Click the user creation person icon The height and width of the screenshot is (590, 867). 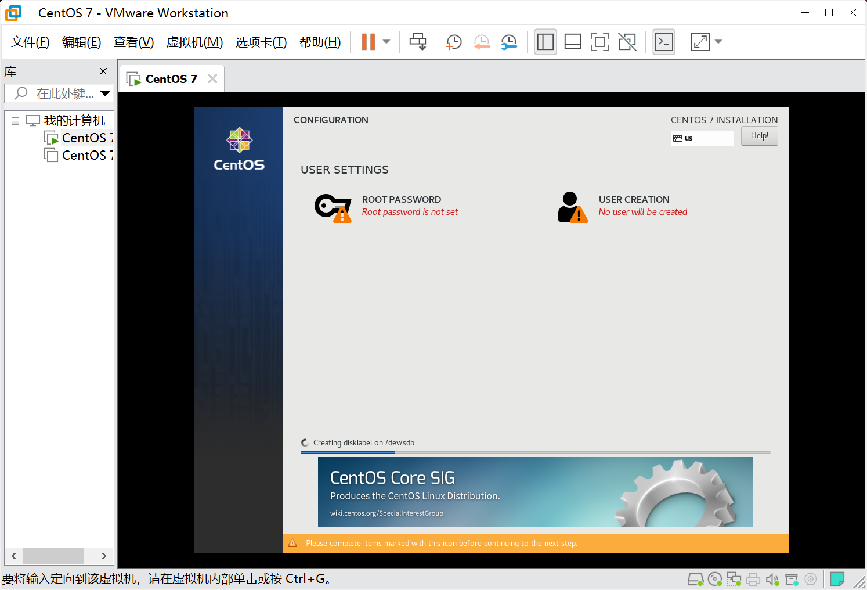click(x=573, y=207)
